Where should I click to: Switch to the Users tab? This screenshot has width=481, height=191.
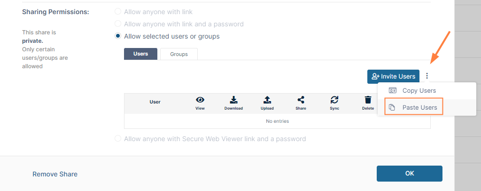coord(140,54)
